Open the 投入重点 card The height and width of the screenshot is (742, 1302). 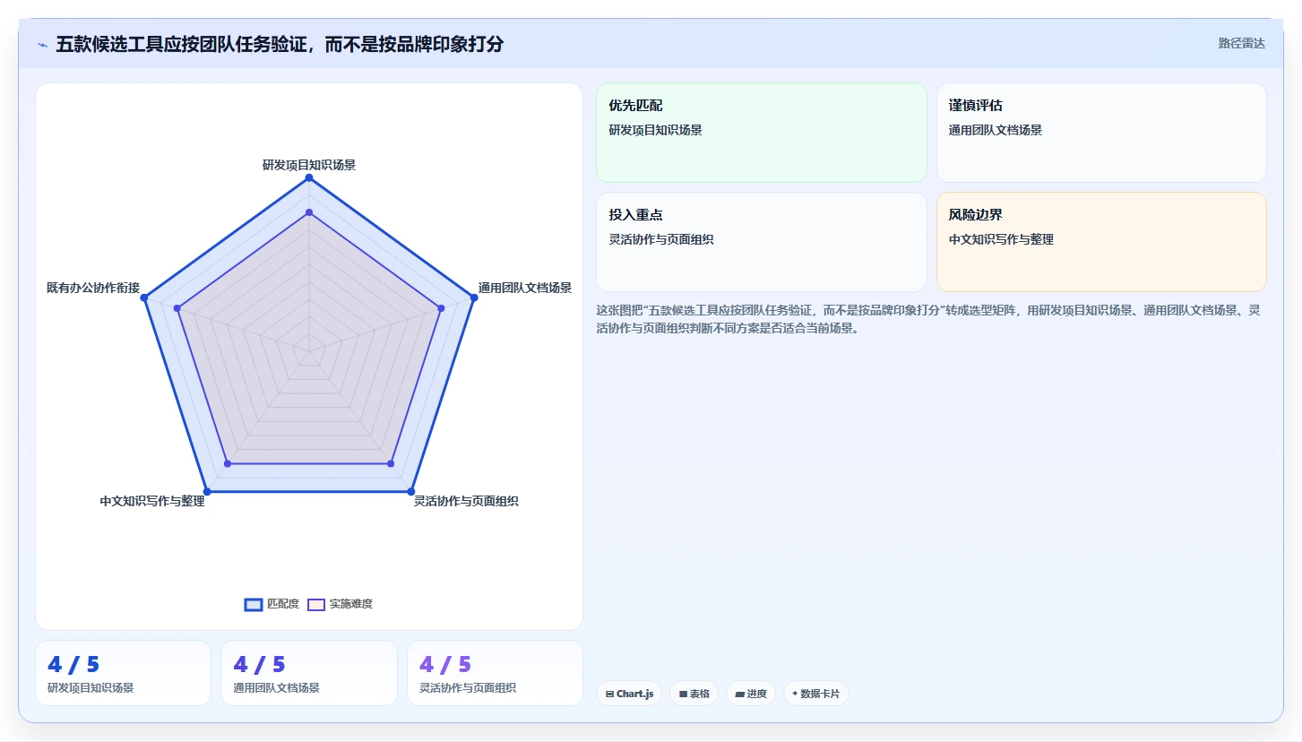point(762,242)
